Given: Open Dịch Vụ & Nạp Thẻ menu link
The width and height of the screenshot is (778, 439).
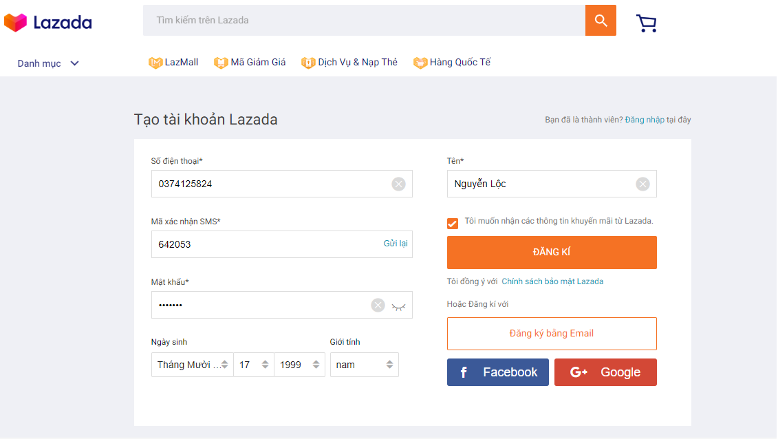Looking at the screenshot, I should point(358,62).
